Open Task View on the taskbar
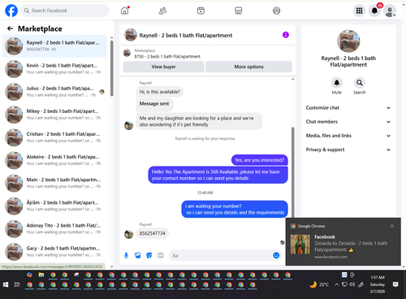 (17, 284)
